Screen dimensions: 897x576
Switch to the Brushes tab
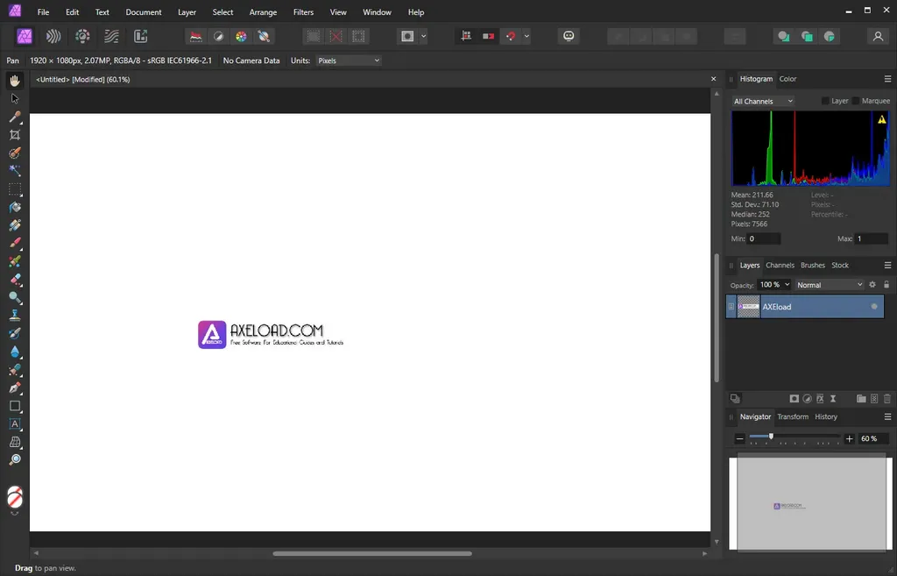click(812, 265)
